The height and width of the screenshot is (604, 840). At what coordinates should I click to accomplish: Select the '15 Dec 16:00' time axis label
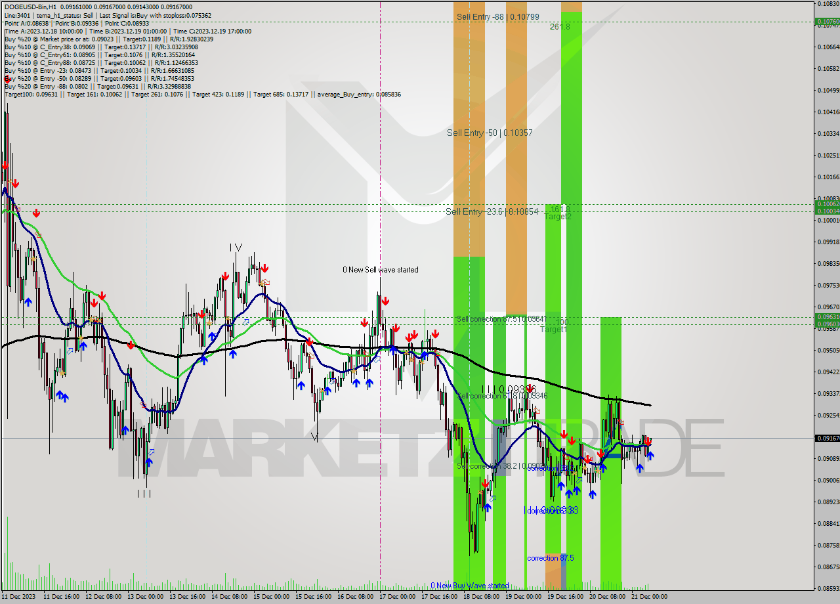(x=313, y=597)
